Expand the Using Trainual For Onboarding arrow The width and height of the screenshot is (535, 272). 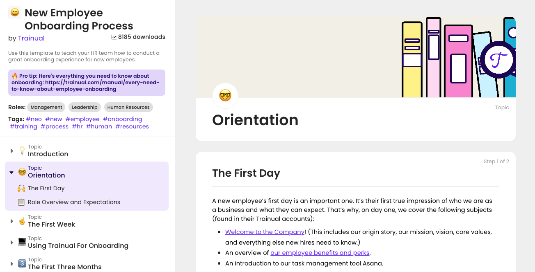coord(11,242)
